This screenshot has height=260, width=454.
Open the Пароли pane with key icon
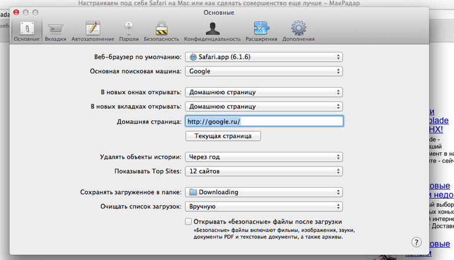point(129,31)
